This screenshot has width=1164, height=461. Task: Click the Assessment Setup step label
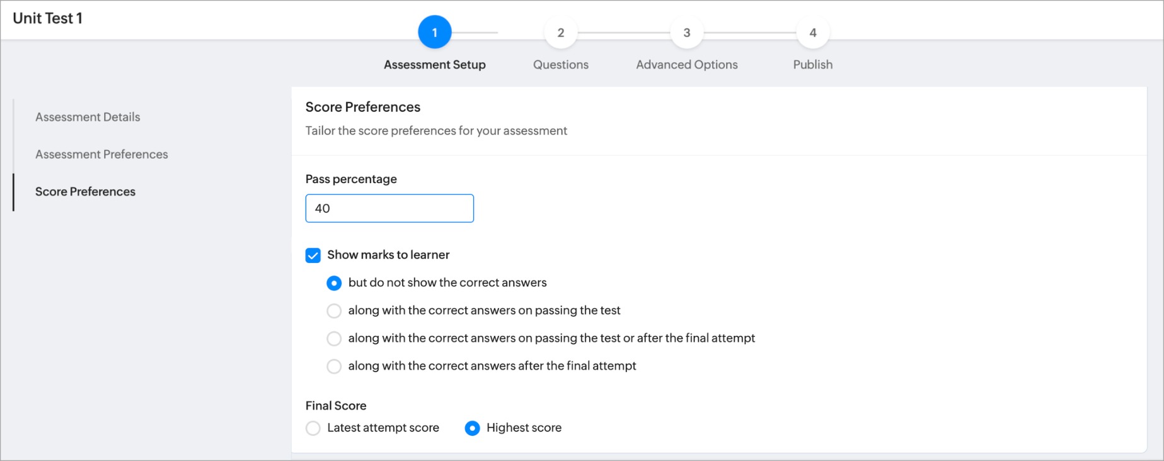pos(435,64)
